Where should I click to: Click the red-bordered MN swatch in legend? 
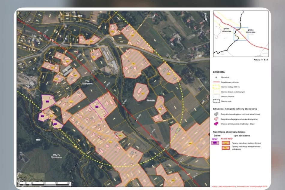(226, 143)
